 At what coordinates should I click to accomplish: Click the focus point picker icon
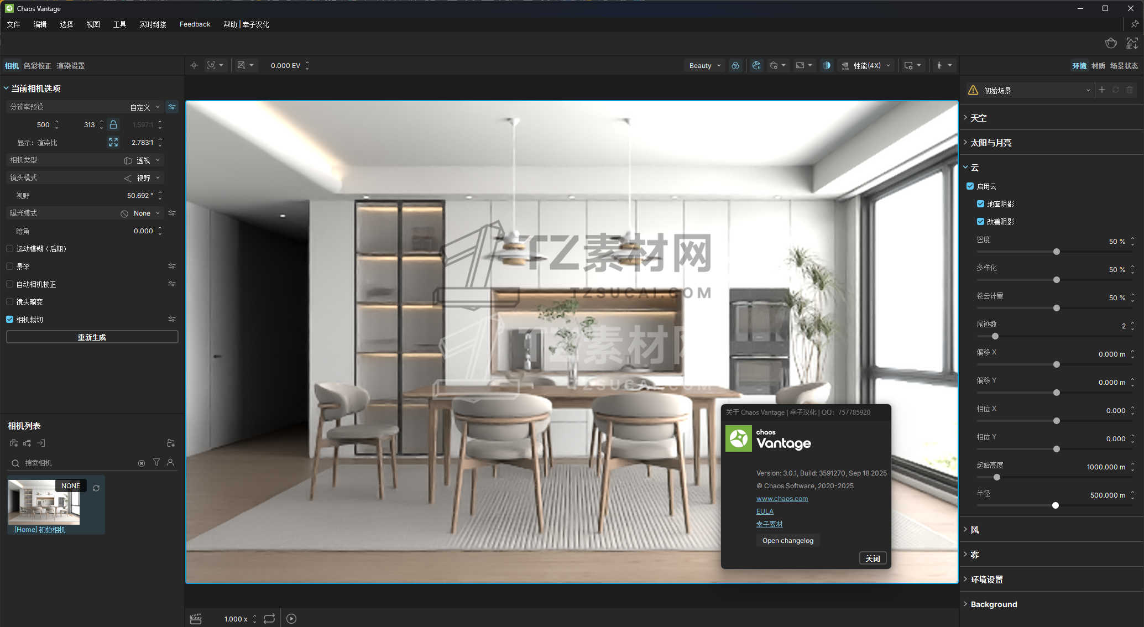point(194,65)
